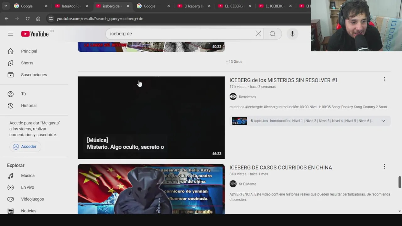Open browser tab search dropdown
This screenshot has height=226, width=402.
pyautogui.click(x=6, y=6)
